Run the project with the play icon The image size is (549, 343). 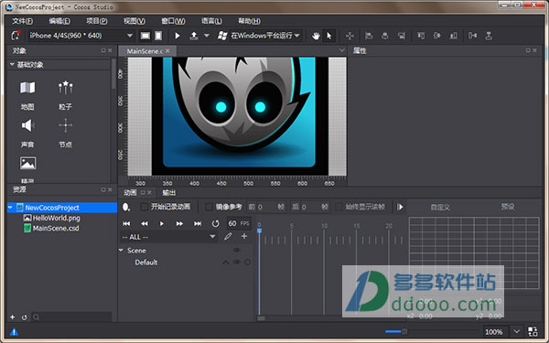(178, 36)
